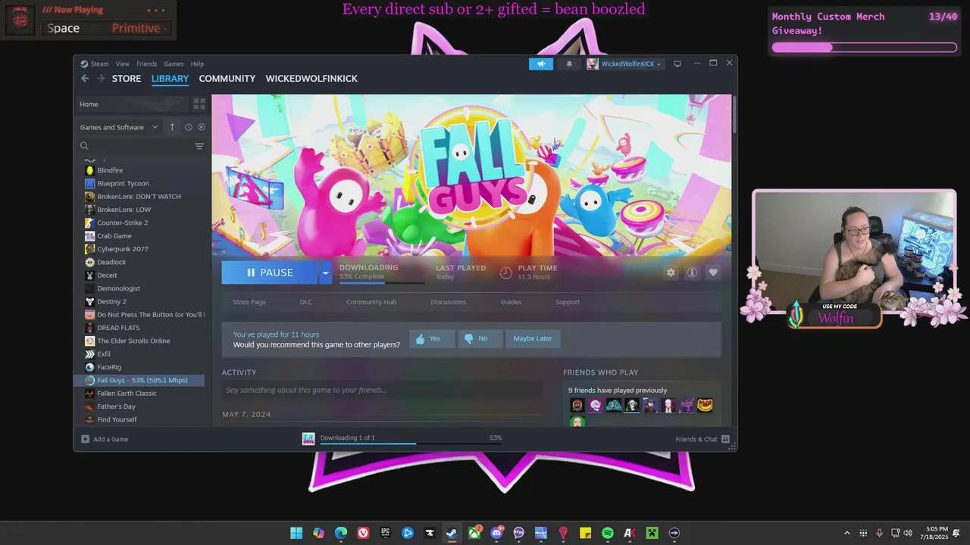Open Fall Guys Store Page link
This screenshot has height=545, width=970.
(x=249, y=302)
